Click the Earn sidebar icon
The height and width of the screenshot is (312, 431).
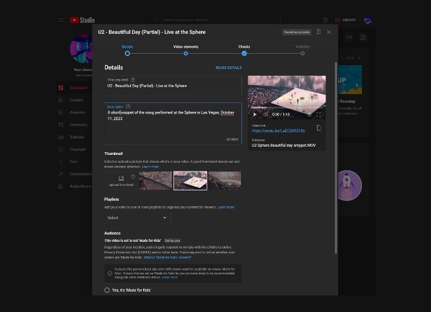pyautogui.click(x=61, y=162)
